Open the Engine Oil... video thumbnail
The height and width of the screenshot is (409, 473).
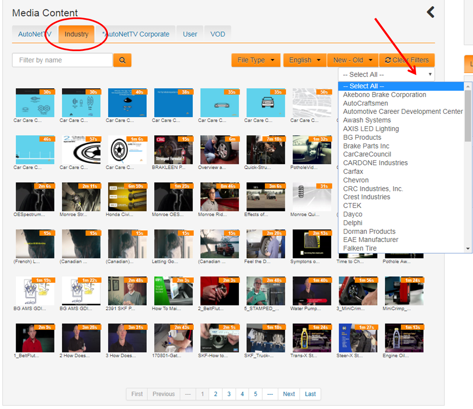(404, 338)
